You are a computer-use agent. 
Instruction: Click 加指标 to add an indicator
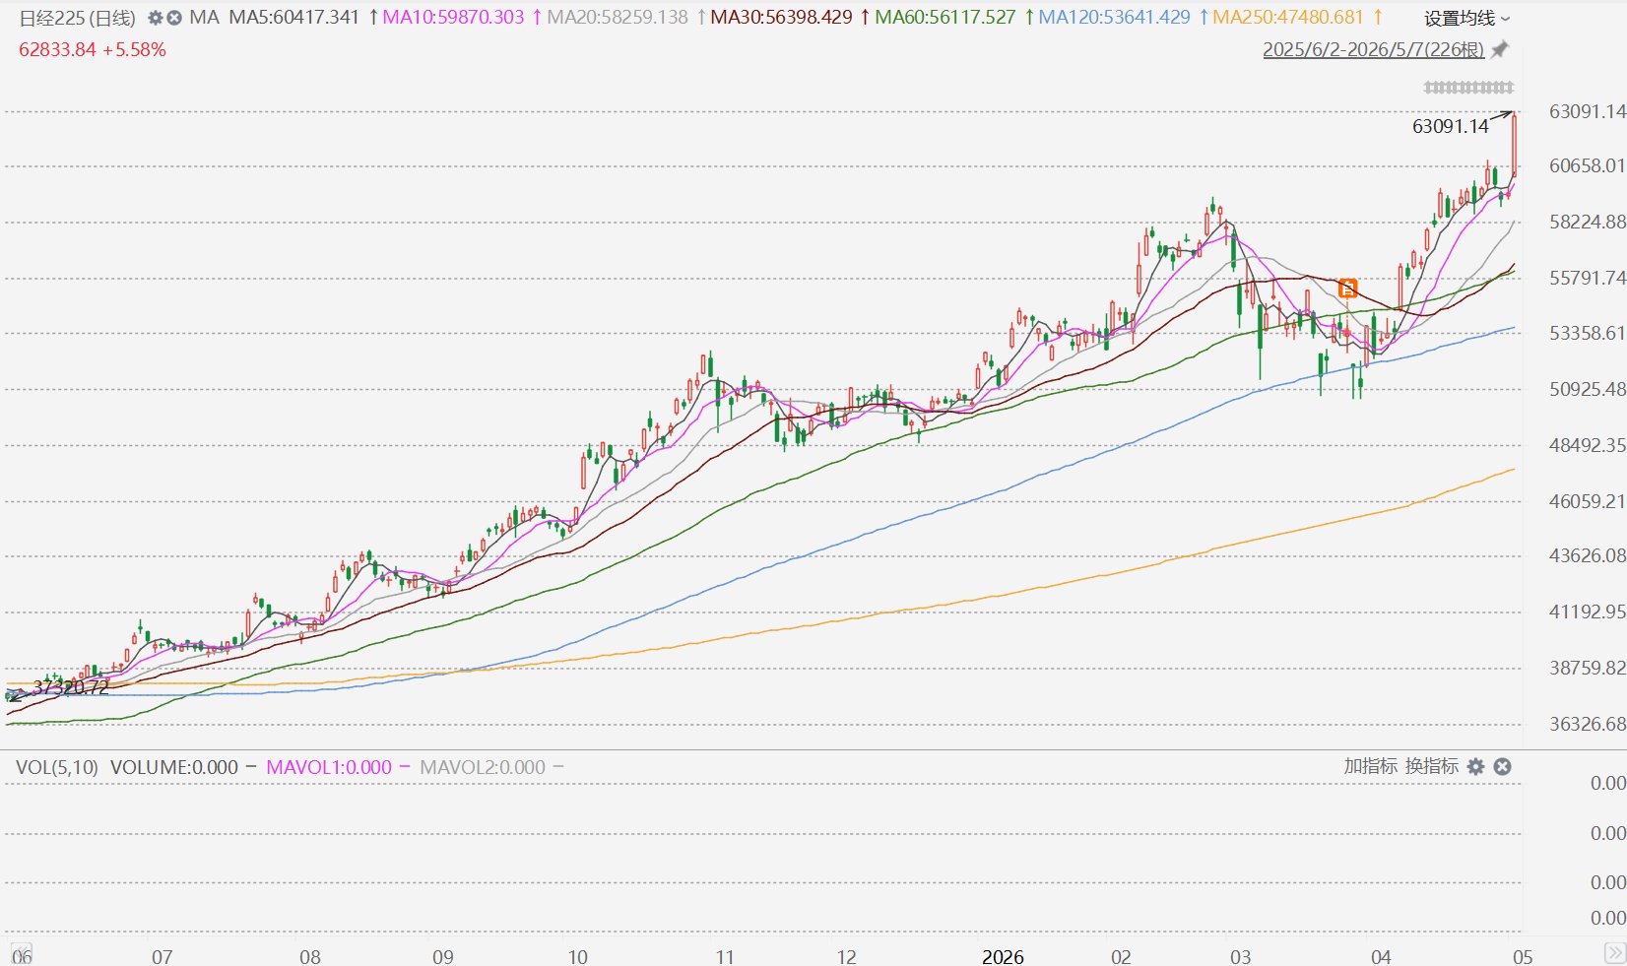(1370, 766)
